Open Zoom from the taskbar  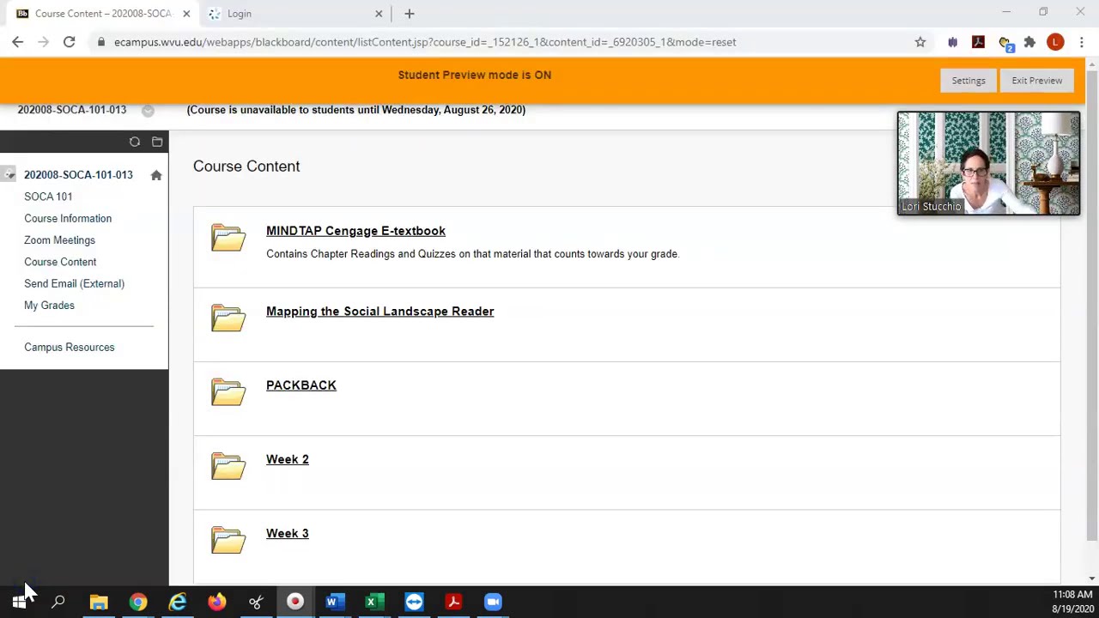(493, 602)
